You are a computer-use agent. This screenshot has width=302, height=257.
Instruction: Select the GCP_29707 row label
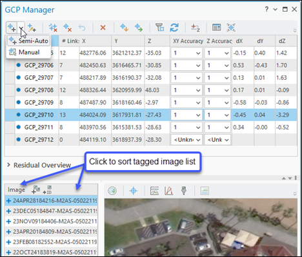click(x=39, y=78)
